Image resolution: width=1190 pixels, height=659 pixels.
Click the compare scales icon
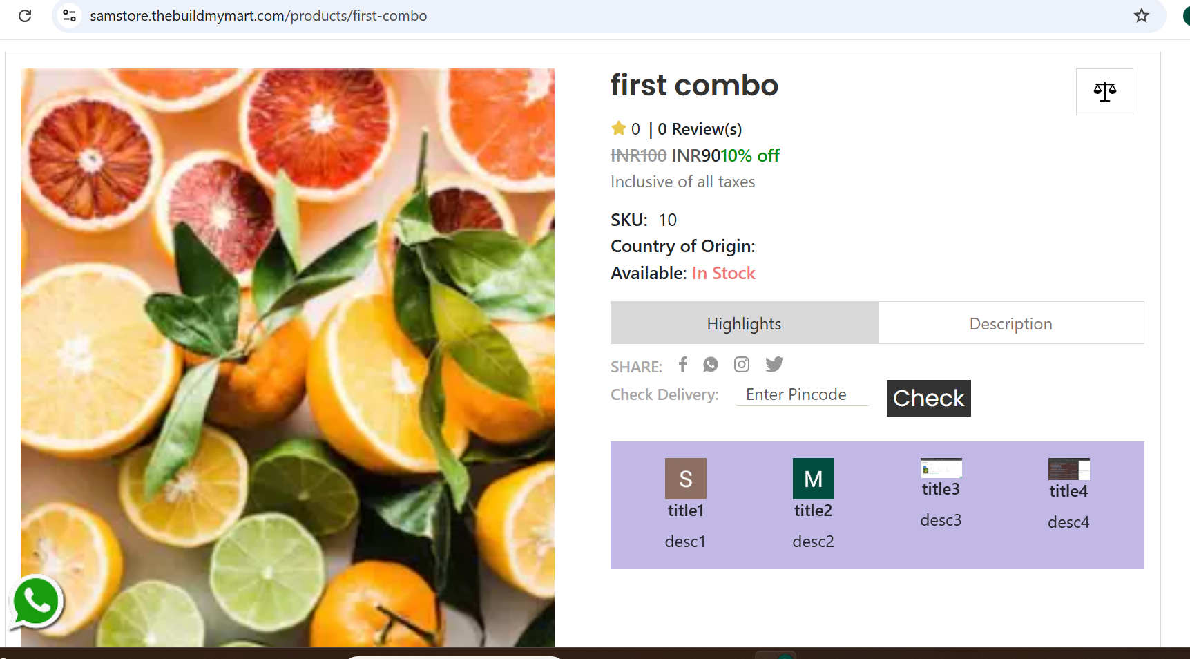click(1104, 92)
